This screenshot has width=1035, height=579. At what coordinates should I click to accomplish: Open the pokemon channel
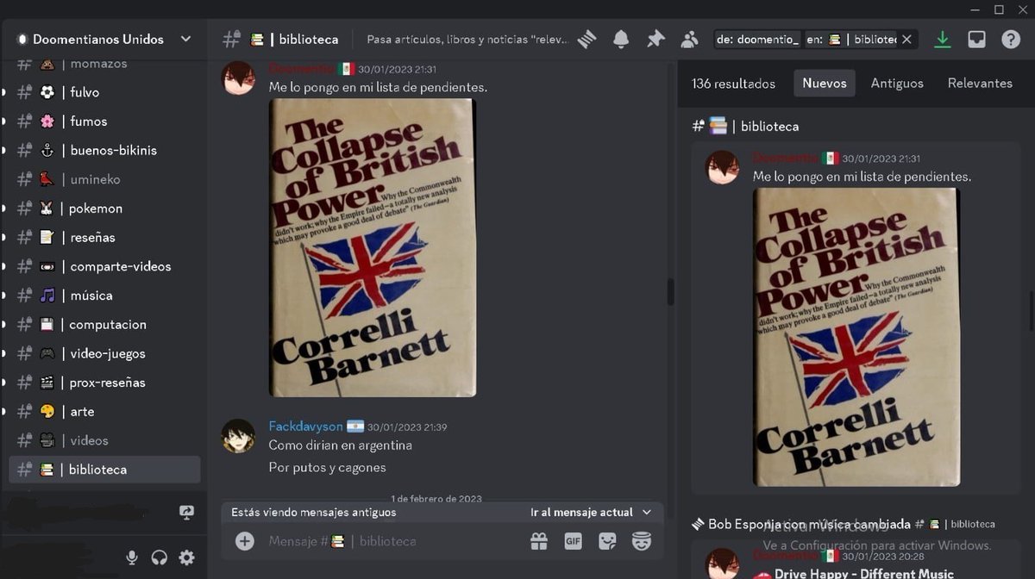(x=104, y=209)
